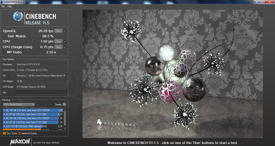Select the Core i7 CPU 860 ranking entry
275x146 pixels.
coord(33,114)
